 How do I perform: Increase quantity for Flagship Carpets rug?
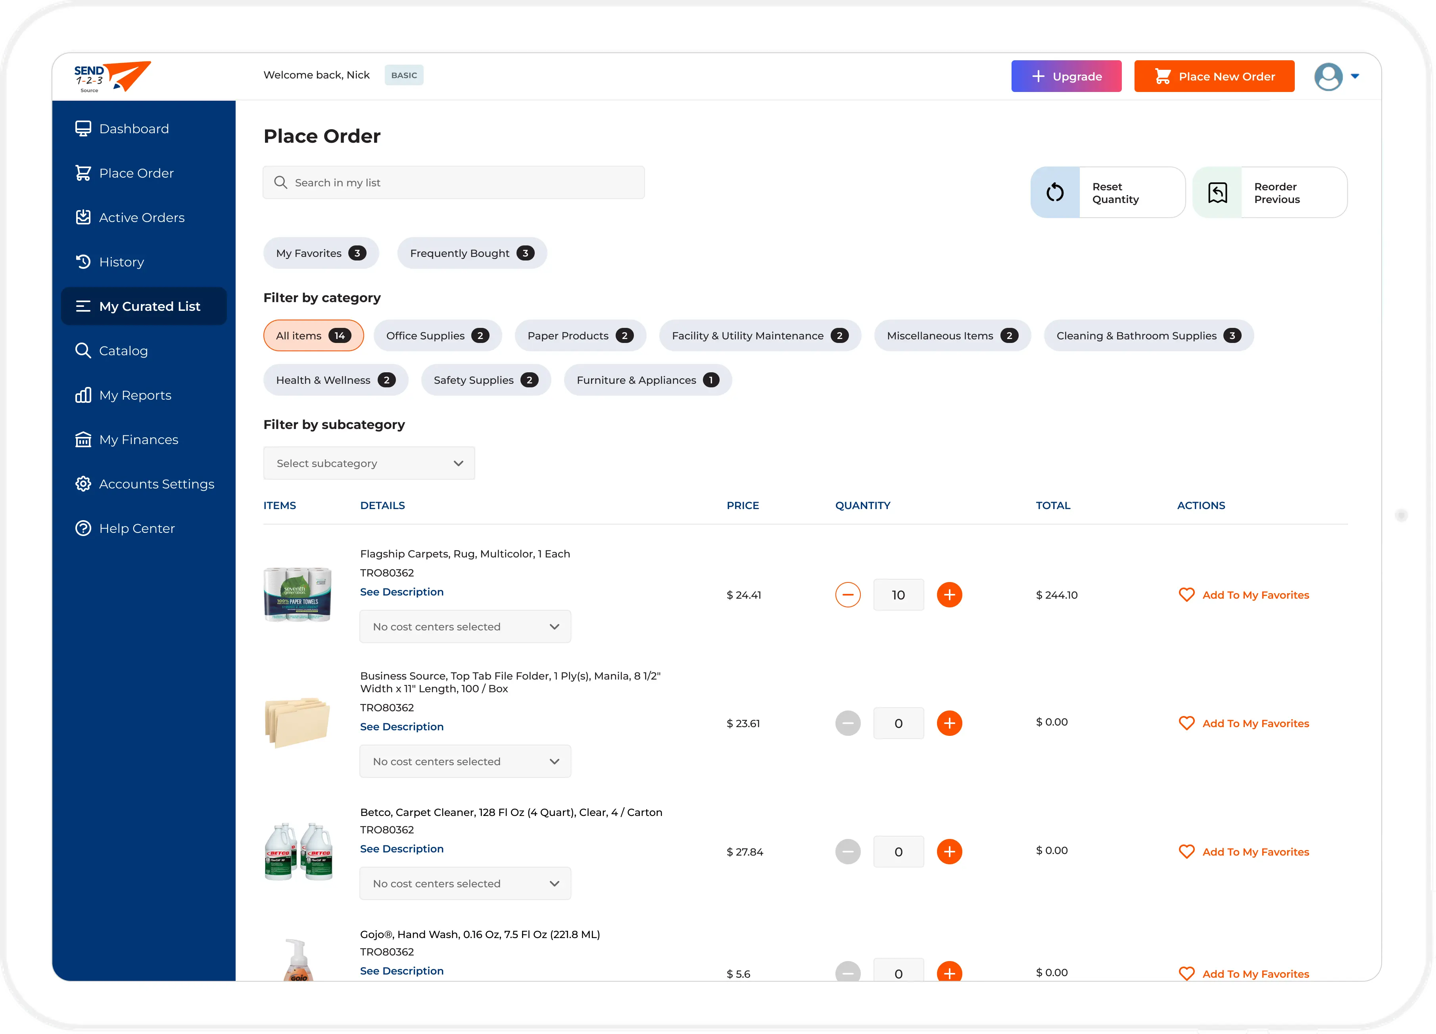(949, 595)
